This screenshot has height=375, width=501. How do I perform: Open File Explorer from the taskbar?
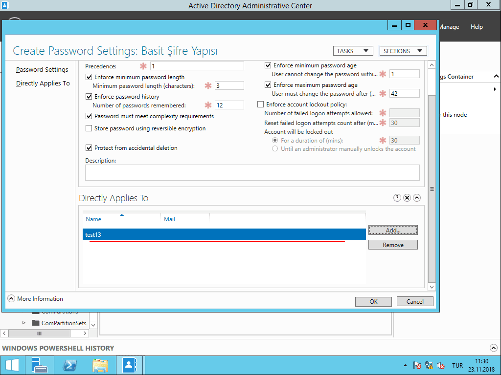click(x=100, y=365)
